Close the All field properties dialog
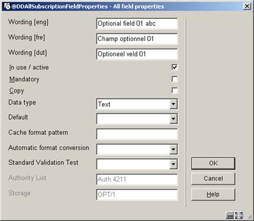The image size is (254, 221). [247, 6]
